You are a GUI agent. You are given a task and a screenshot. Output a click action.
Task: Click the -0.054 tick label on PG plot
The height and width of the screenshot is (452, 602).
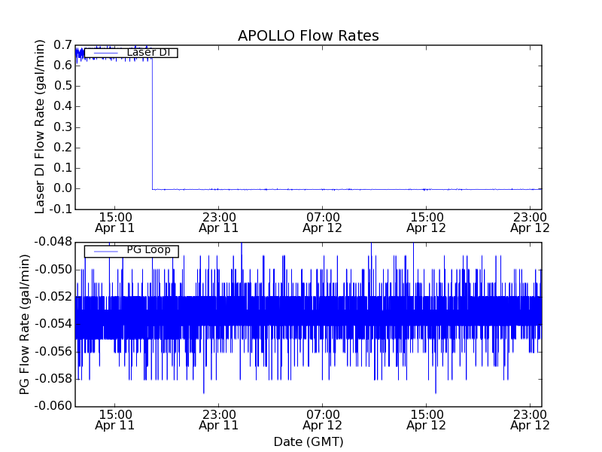point(53,324)
